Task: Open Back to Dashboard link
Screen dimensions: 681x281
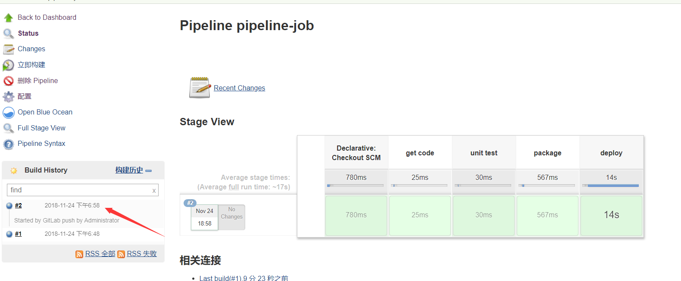Action: coord(47,17)
